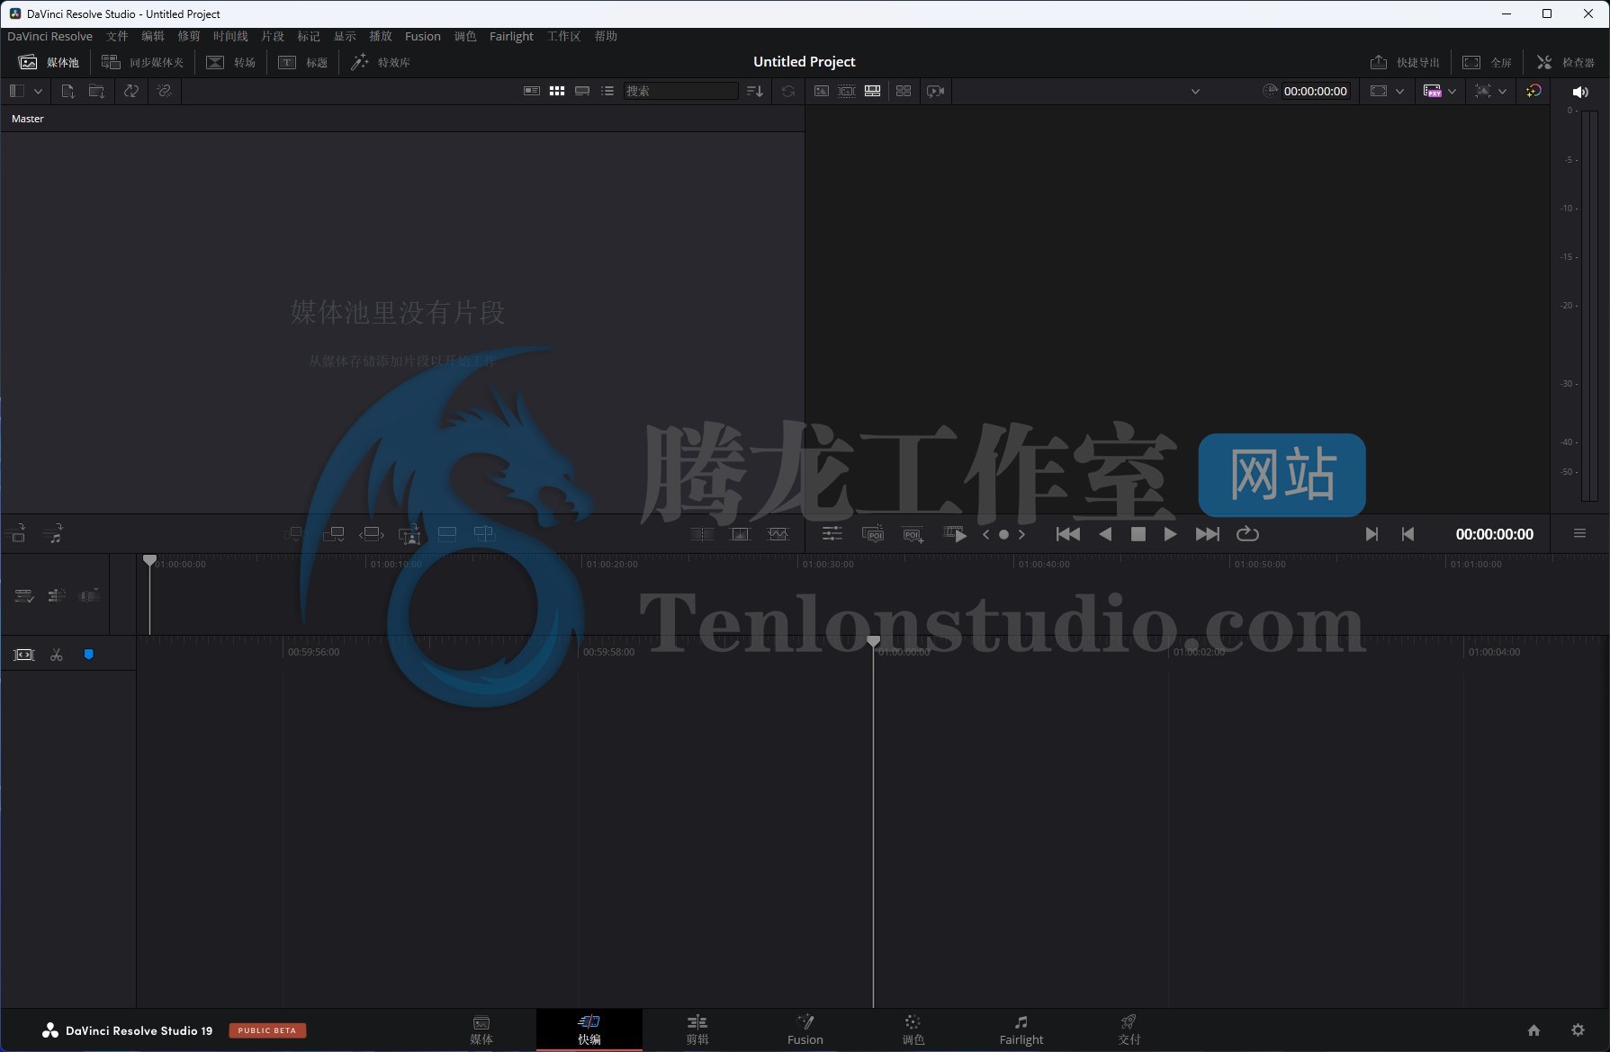Click the sync clips icon
This screenshot has width=1610, height=1052.
[131, 91]
